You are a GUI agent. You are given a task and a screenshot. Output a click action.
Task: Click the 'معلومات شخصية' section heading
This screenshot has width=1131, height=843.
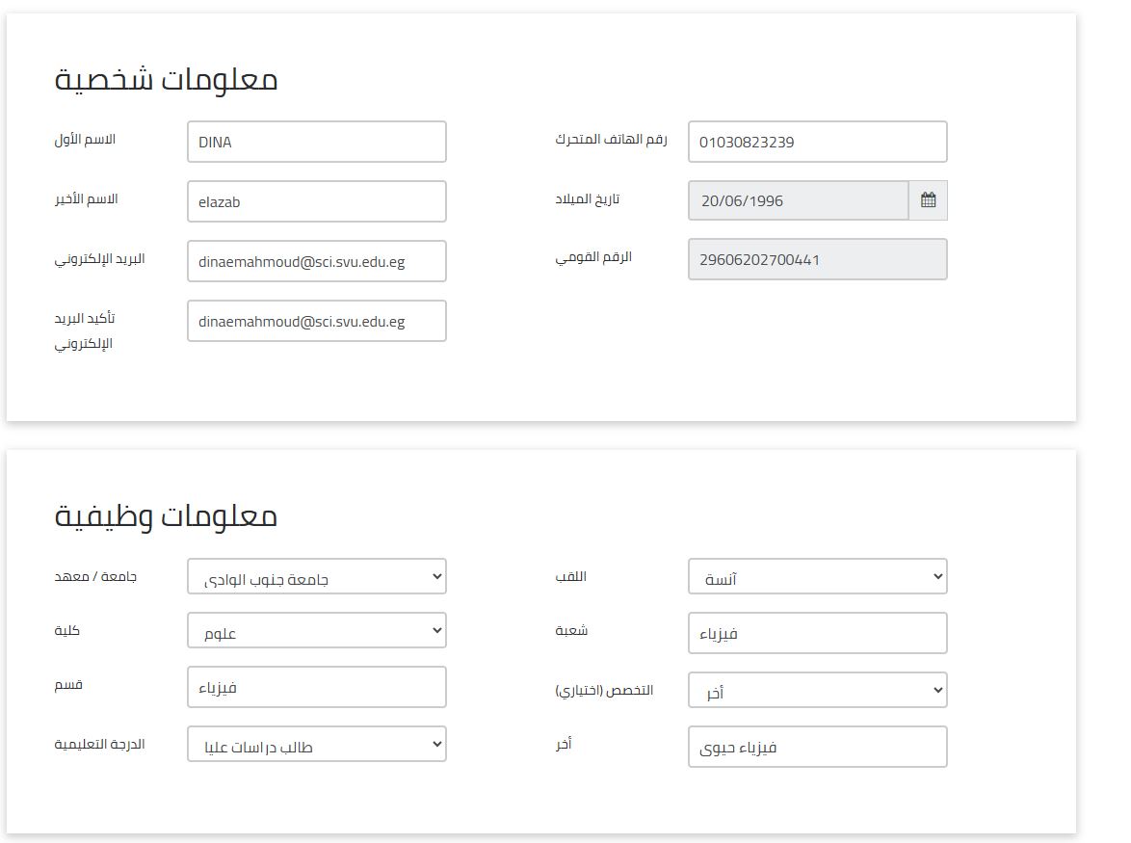[166, 79]
